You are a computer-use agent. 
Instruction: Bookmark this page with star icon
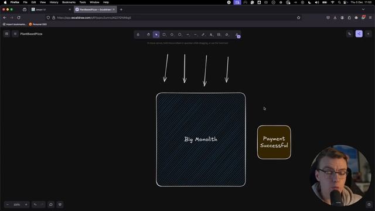(x=298, y=18)
